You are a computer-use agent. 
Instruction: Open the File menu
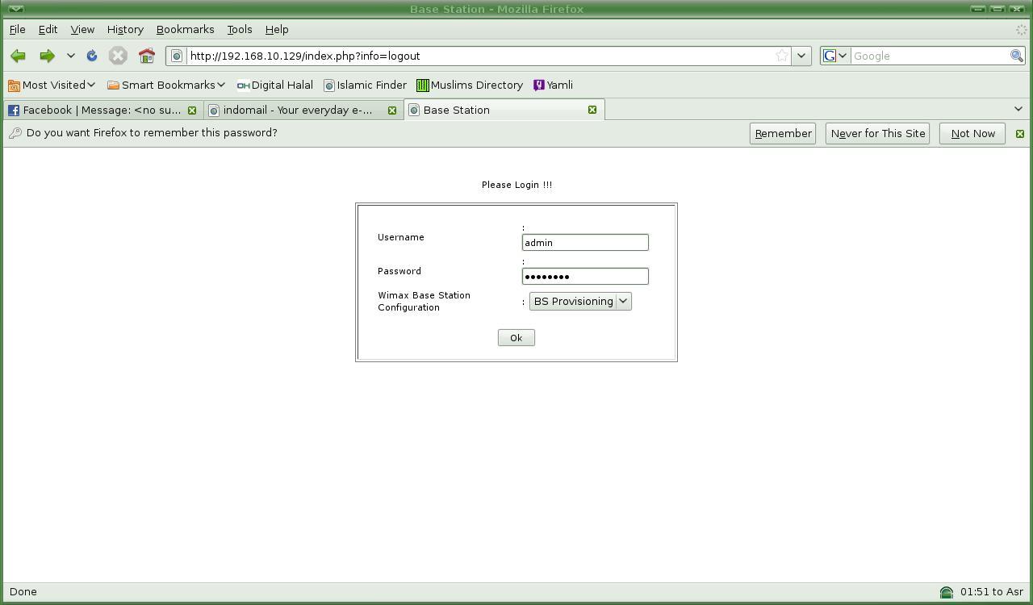(x=17, y=29)
